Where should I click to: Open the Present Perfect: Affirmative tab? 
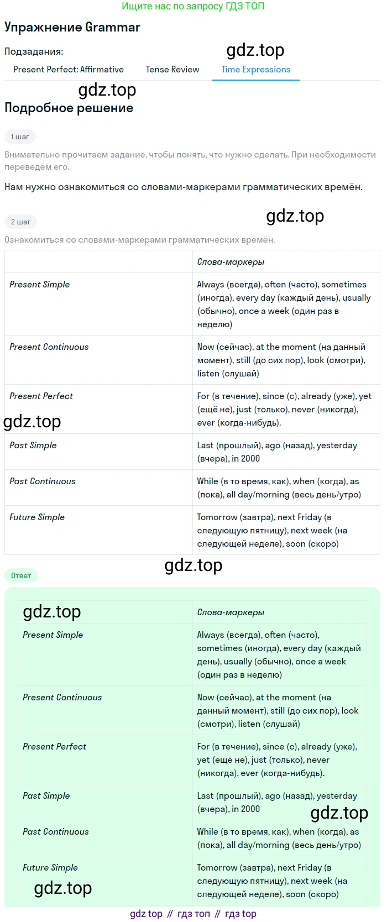coord(69,70)
